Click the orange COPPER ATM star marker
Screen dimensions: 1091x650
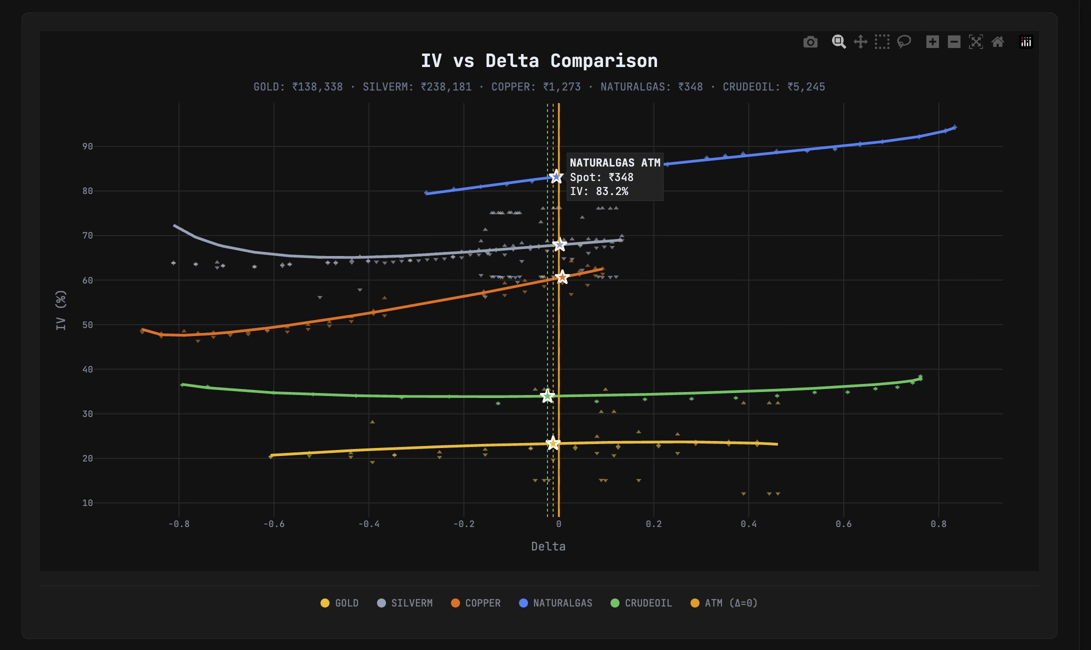pyautogui.click(x=562, y=277)
